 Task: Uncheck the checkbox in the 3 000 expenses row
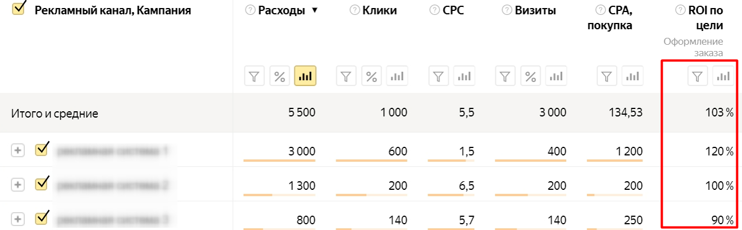[x=42, y=150]
